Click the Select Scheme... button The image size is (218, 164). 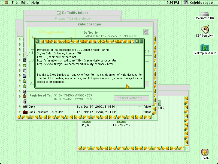[x=132, y=98]
